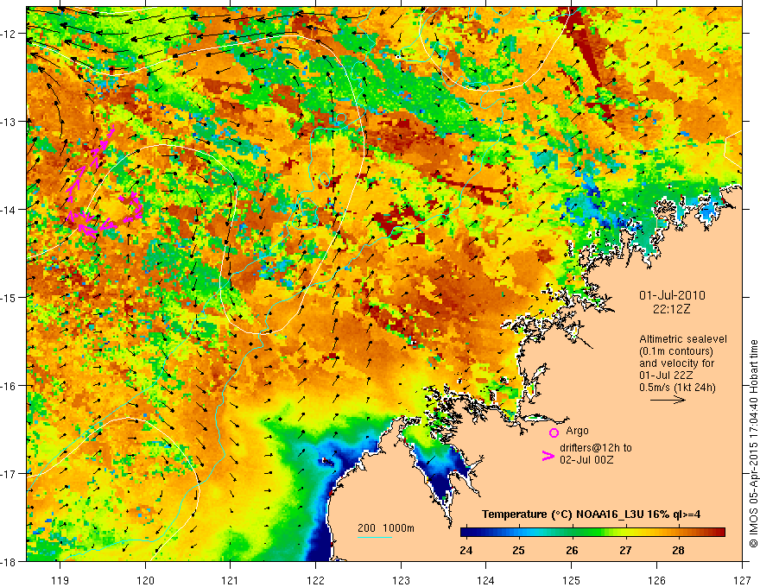Click the 'Altimetric sealevel' legend text
This screenshot has height=587, width=760.
coord(683,339)
